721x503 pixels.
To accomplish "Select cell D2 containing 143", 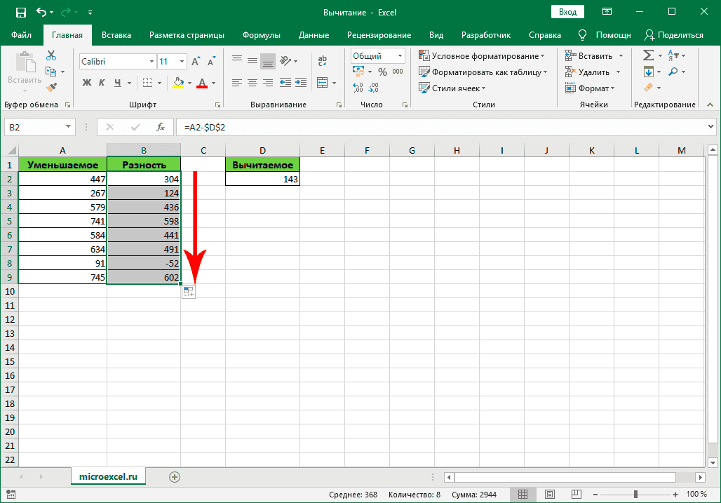I will click(262, 180).
